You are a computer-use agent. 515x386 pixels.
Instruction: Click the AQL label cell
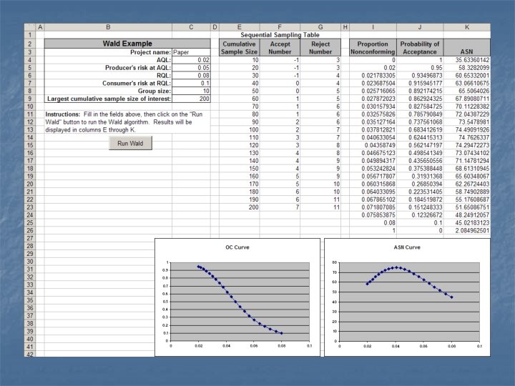click(108, 60)
